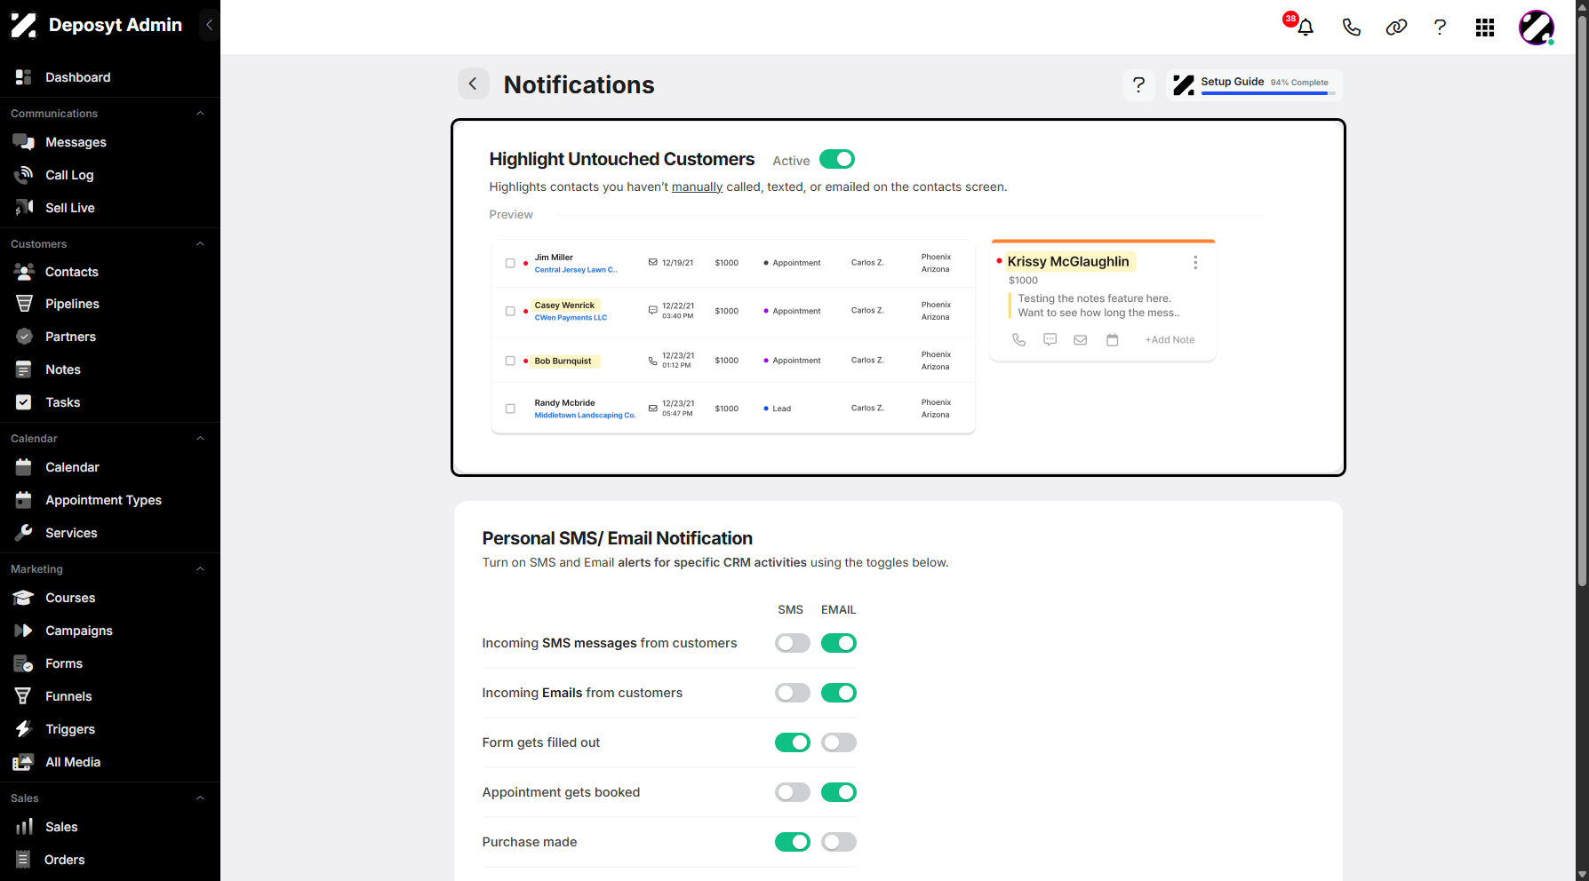Disable SMS for Form gets filled out
The width and height of the screenshot is (1589, 881).
pyautogui.click(x=793, y=742)
